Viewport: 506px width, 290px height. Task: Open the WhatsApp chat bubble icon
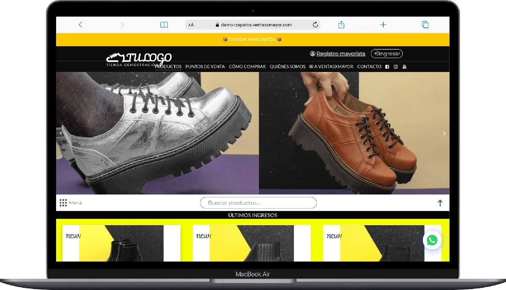pyautogui.click(x=432, y=240)
